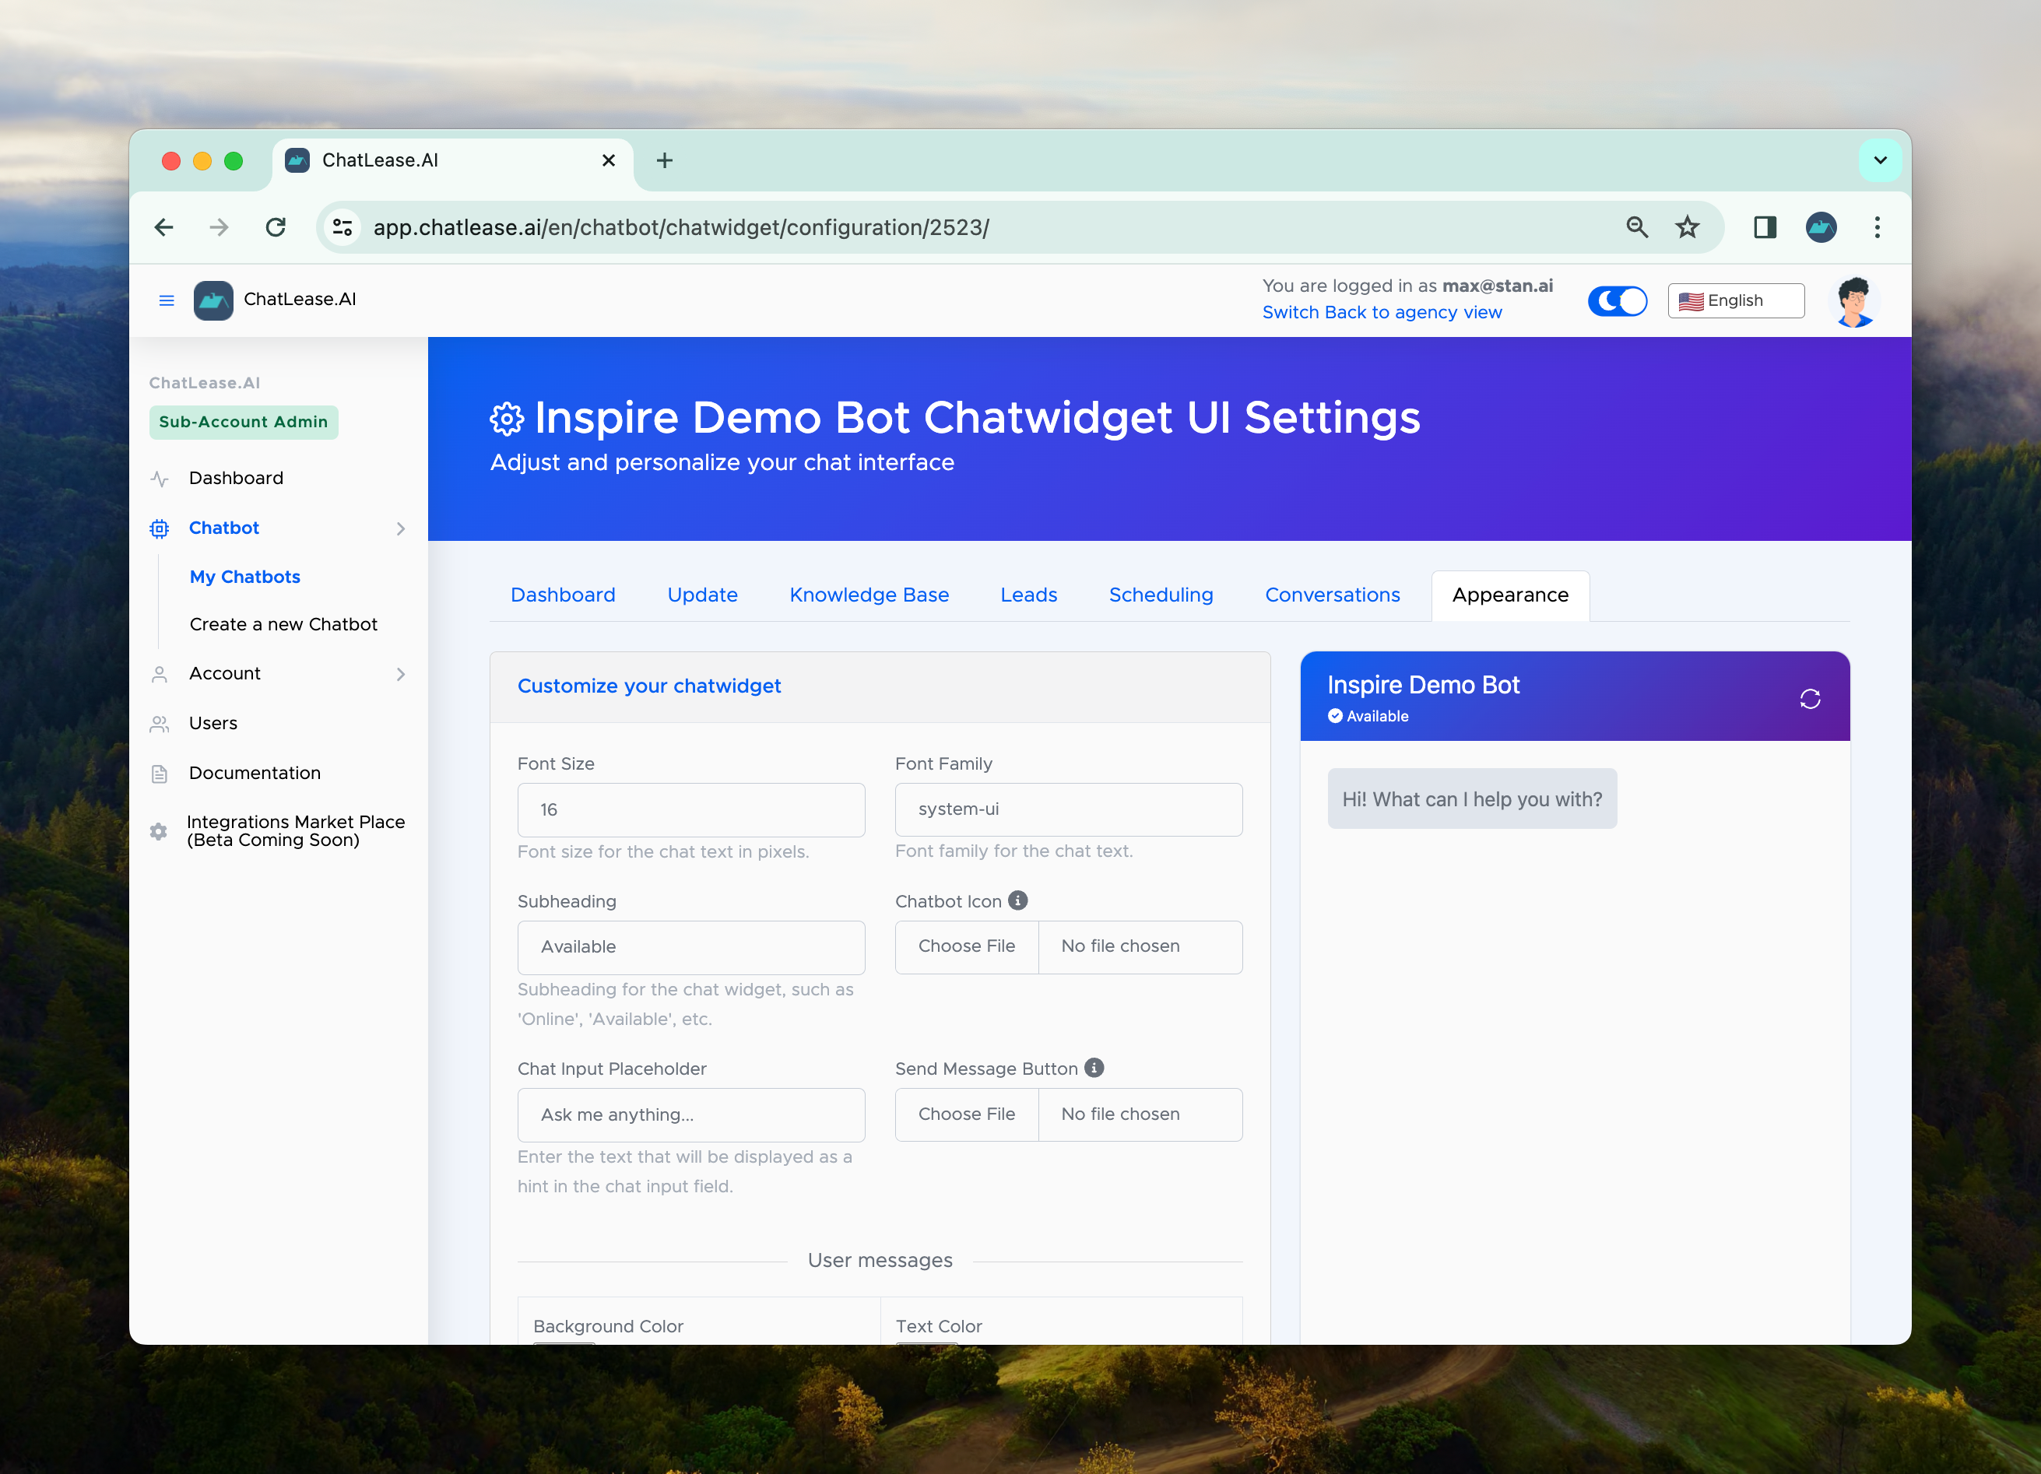The height and width of the screenshot is (1474, 2041).
Task: Click Switch Back to agency view
Action: click(1382, 312)
